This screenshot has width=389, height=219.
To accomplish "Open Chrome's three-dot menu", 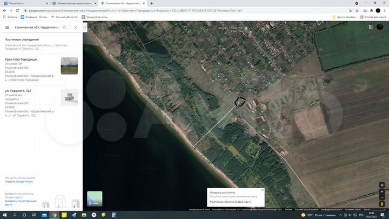I will pyautogui.click(x=385, y=10).
